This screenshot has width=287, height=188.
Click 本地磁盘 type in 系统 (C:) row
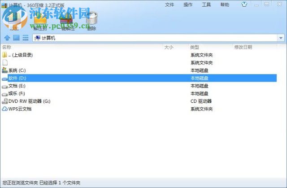click(199, 70)
